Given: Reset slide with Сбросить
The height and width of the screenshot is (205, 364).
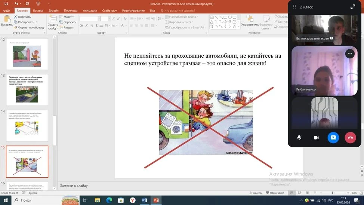Looking at the screenshot, I should pos(68,22).
